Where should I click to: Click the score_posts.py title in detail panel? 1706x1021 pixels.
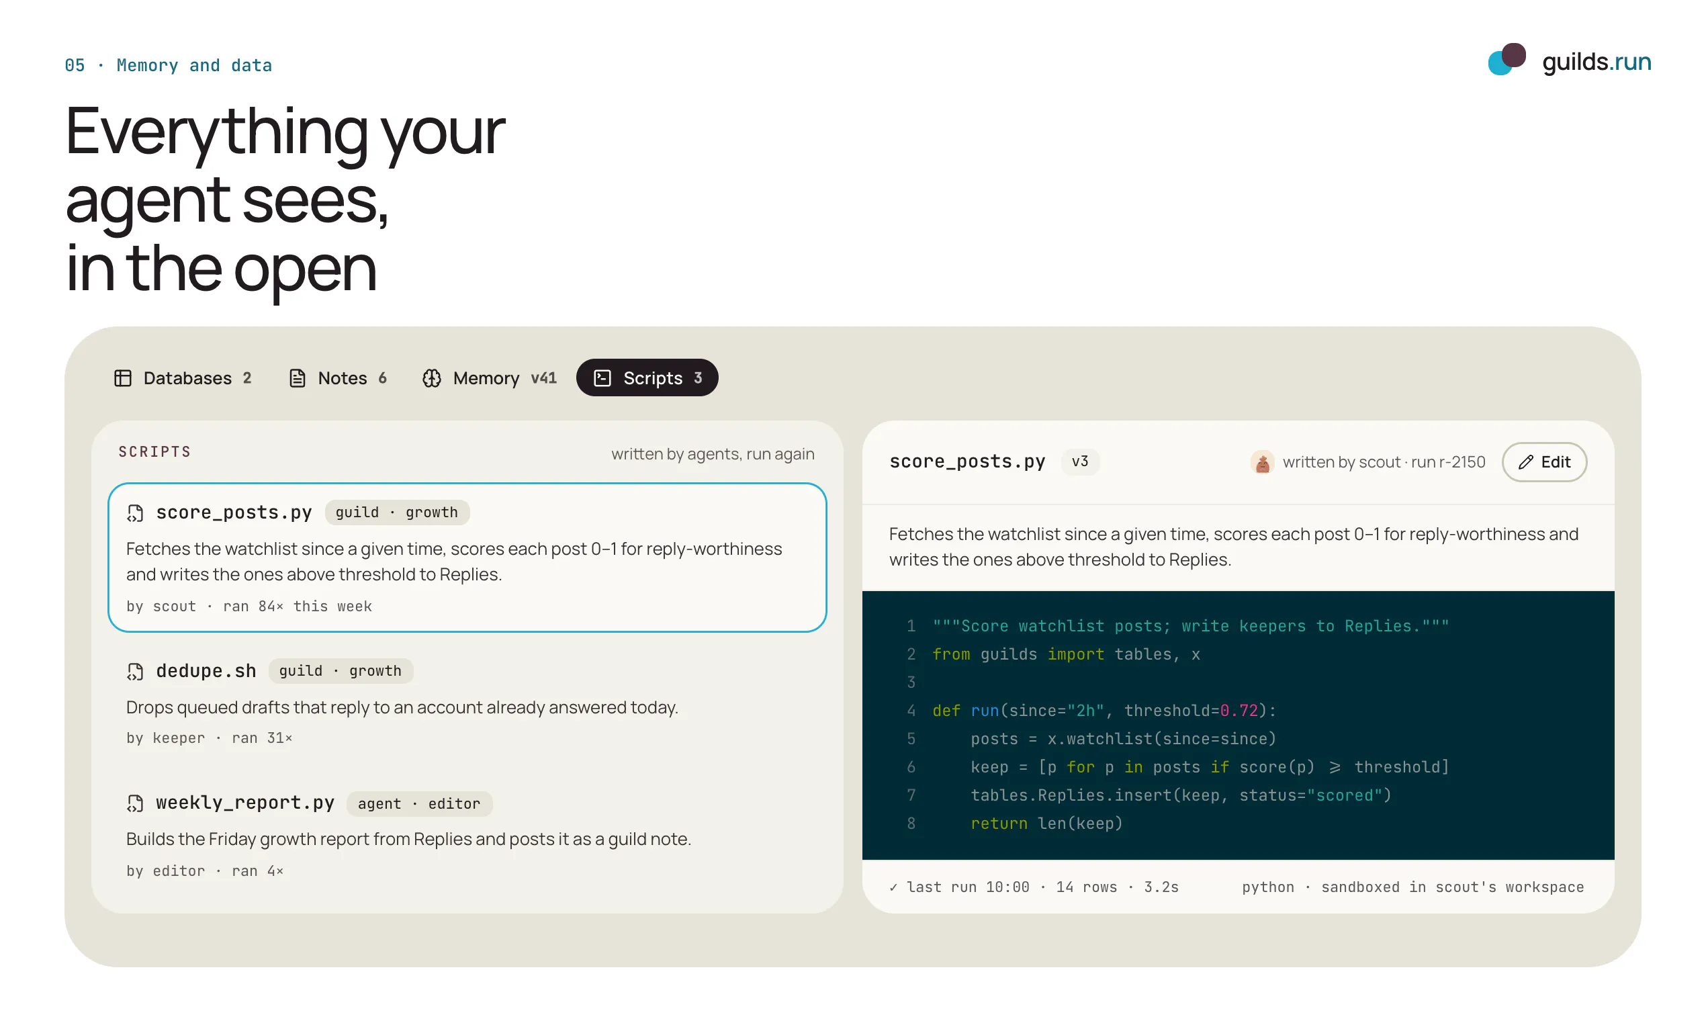967,461
